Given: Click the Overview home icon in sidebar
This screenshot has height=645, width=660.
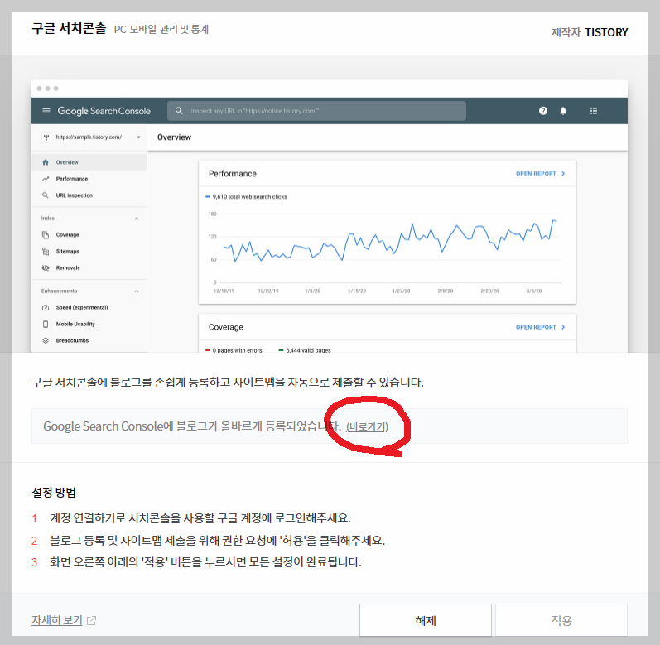Looking at the screenshot, I should [46, 162].
